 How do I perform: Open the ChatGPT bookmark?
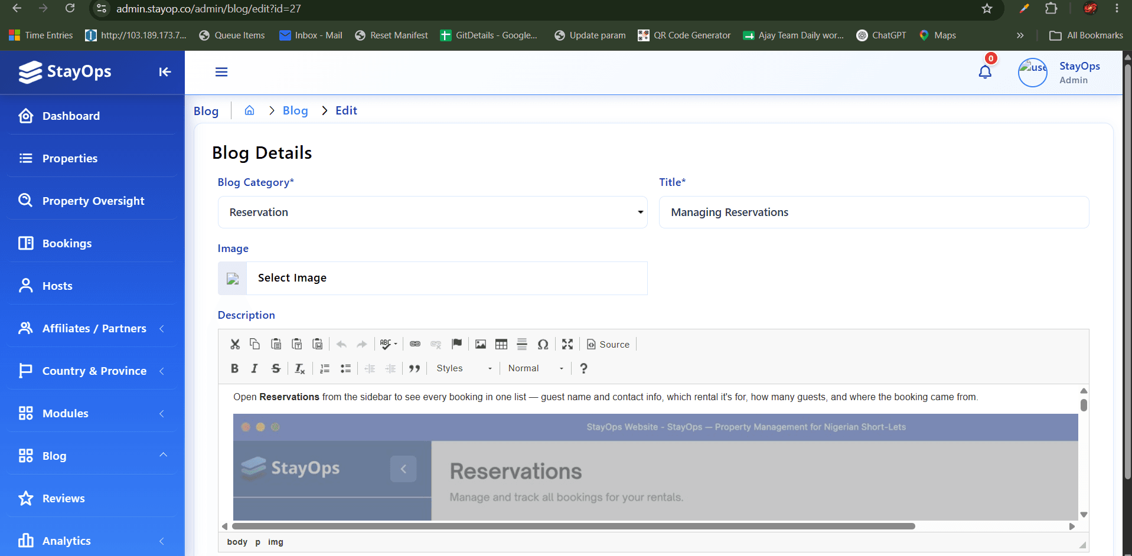pyautogui.click(x=881, y=35)
